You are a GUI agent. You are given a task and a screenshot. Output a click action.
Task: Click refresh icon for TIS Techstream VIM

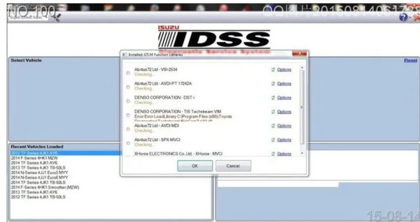click(x=273, y=112)
